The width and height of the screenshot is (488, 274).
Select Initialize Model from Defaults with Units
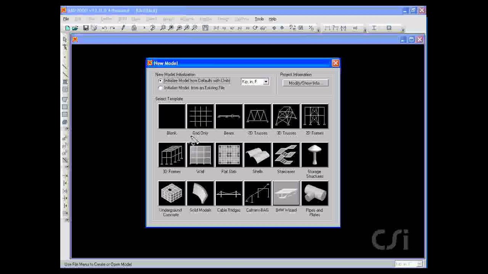click(x=194, y=81)
